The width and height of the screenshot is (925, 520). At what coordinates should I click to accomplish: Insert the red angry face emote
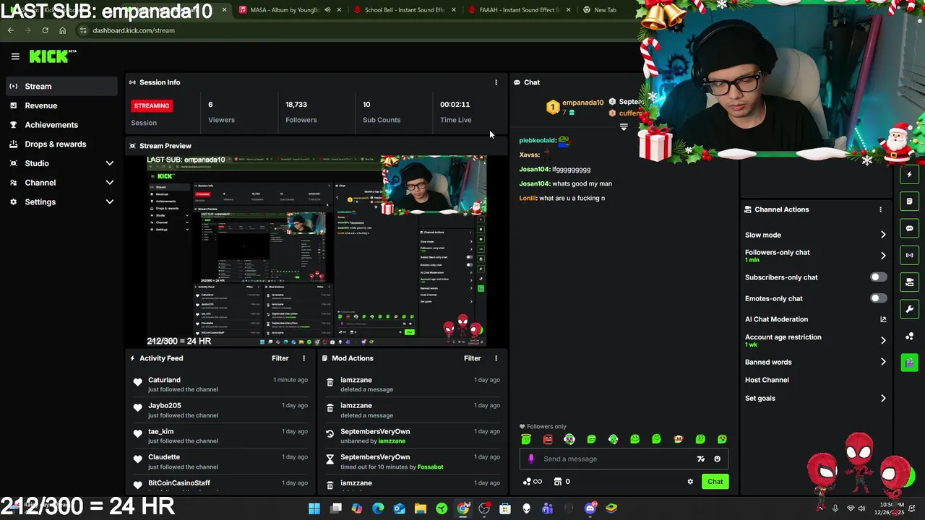[548, 439]
